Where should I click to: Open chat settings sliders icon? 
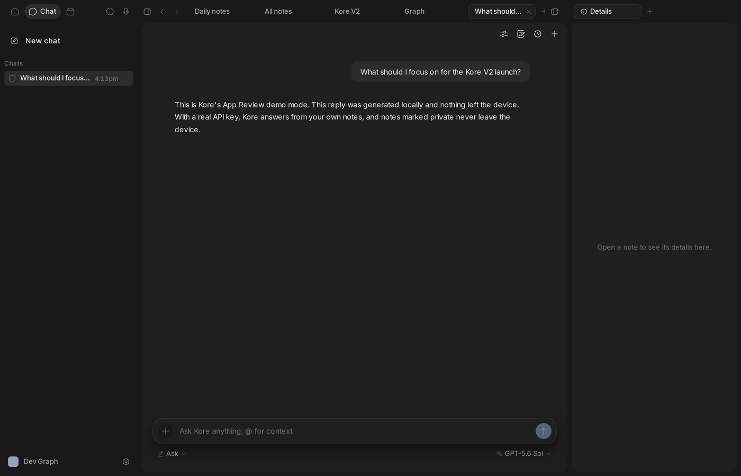(504, 34)
